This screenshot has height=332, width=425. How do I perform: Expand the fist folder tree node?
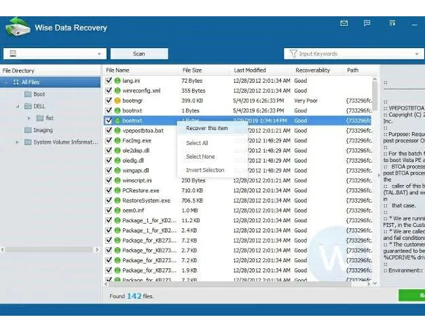(x=29, y=119)
